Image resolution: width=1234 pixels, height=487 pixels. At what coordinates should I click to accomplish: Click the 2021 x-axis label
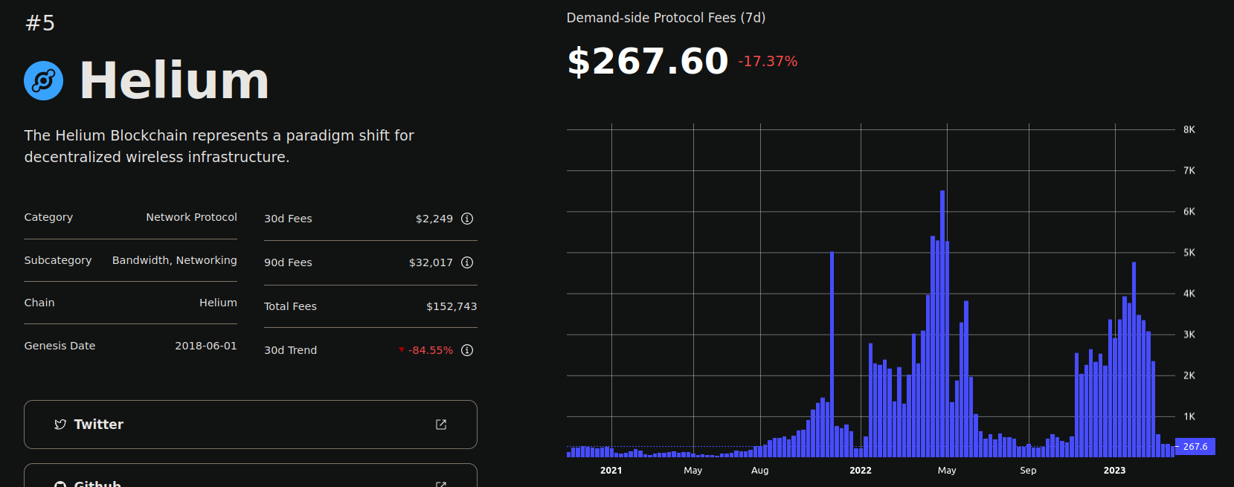coord(611,471)
